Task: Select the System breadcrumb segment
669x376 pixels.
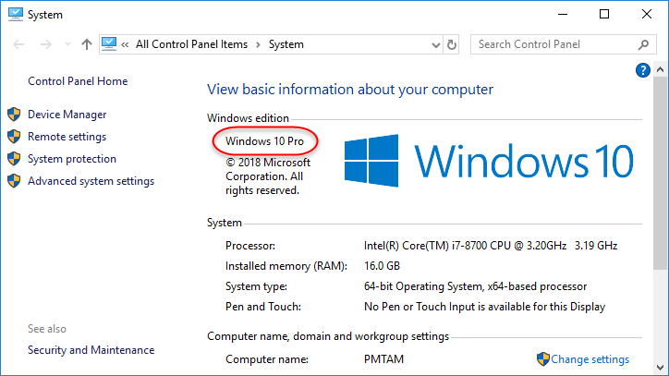Action: coord(286,44)
